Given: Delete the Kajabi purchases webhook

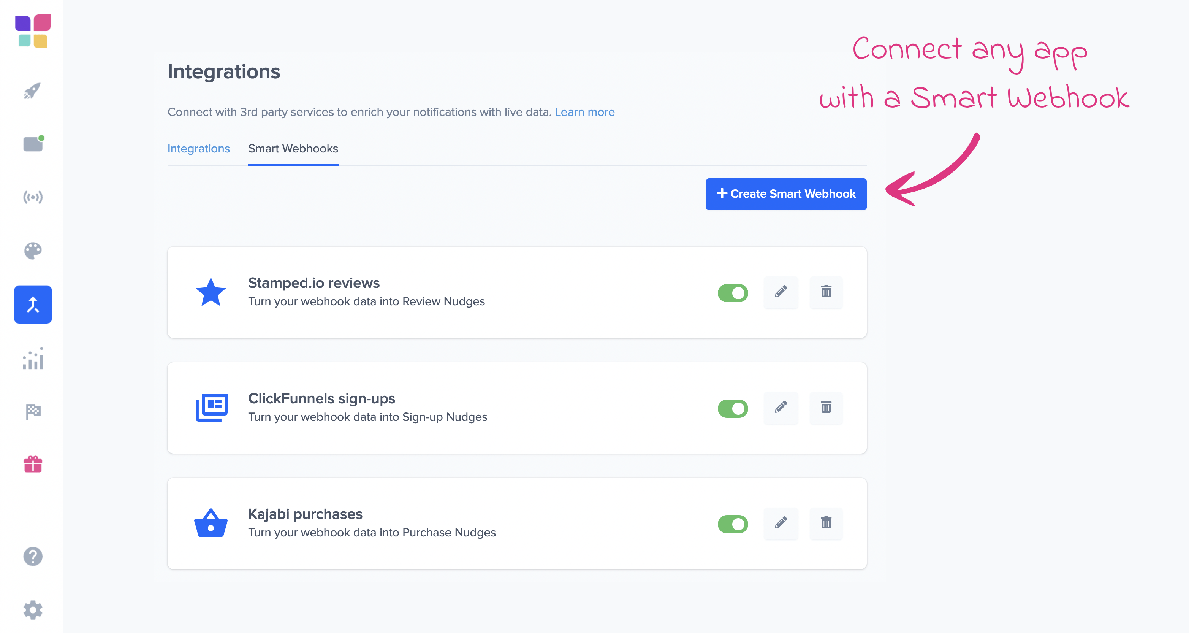Looking at the screenshot, I should [x=826, y=523].
